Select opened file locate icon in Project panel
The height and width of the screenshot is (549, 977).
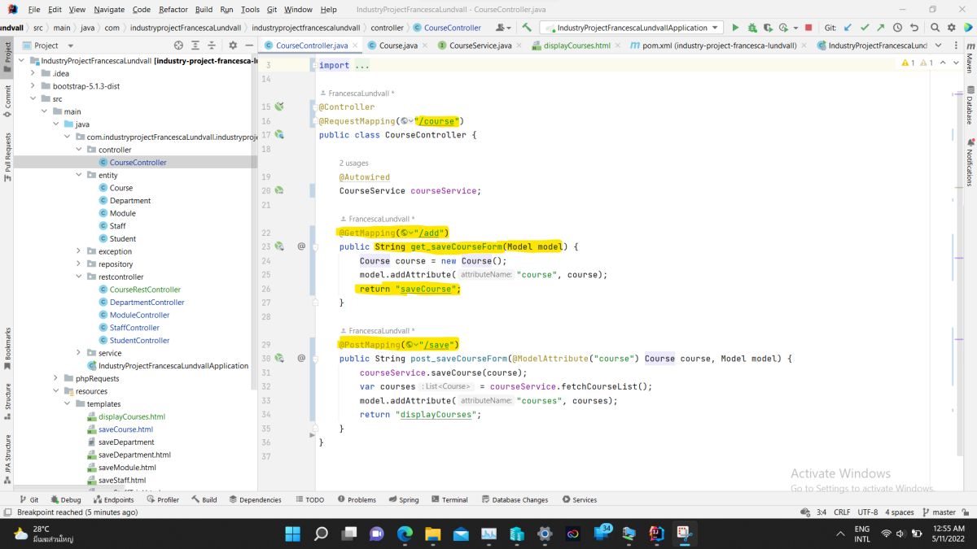point(178,46)
